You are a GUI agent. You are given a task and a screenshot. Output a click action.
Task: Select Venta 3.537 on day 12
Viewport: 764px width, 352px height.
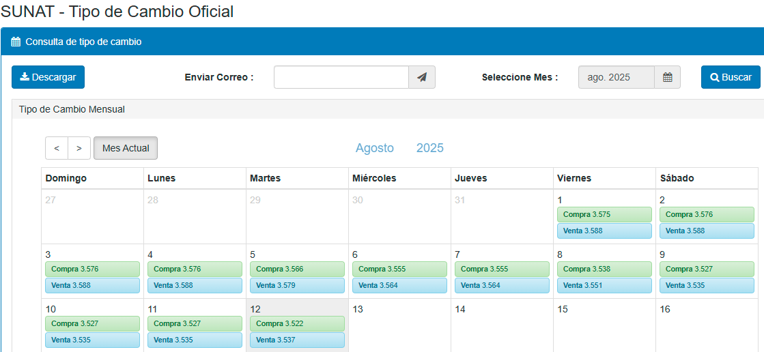click(297, 340)
